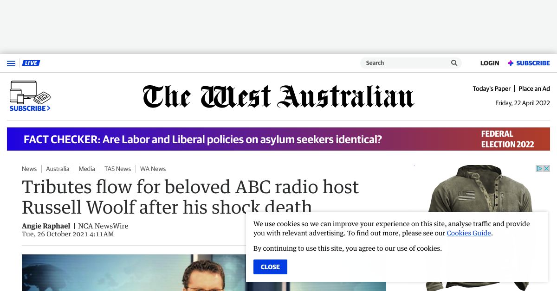Click The West Australian masthead logo
557x291 pixels.
(x=278, y=96)
